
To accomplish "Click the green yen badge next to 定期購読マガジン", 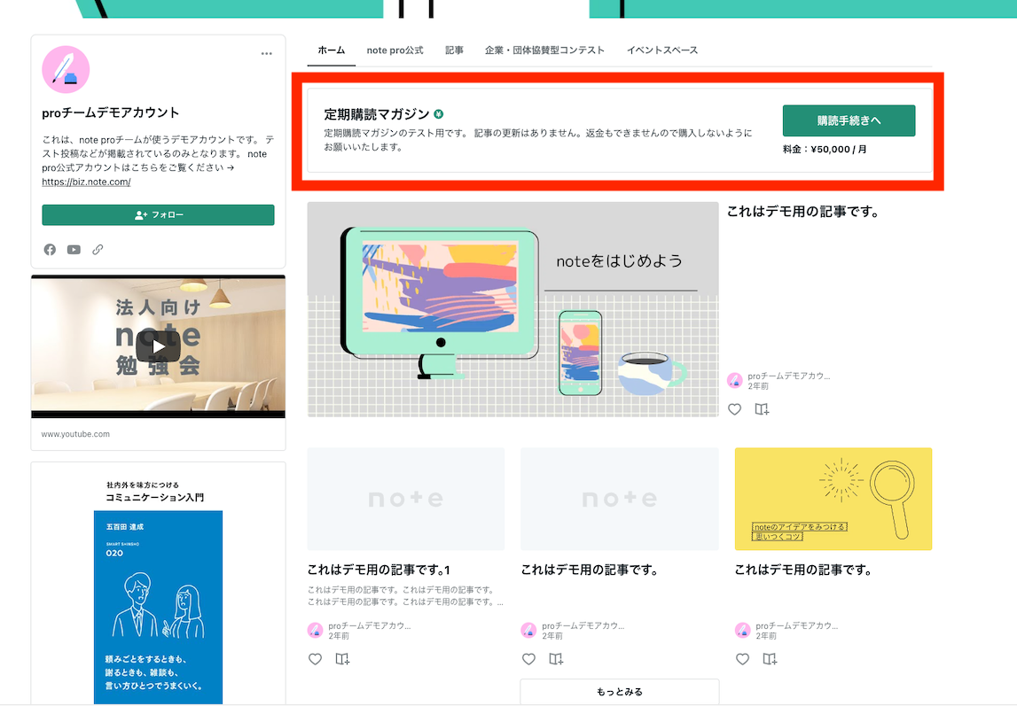I will click(x=439, y=114).
